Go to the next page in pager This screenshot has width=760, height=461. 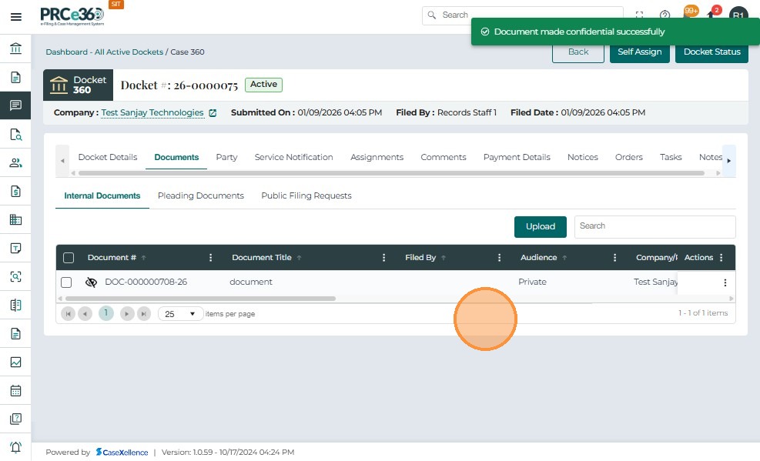pos(127,314)
